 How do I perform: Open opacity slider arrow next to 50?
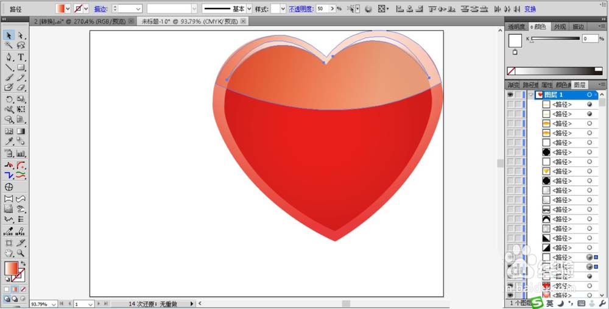click(332, 9)
